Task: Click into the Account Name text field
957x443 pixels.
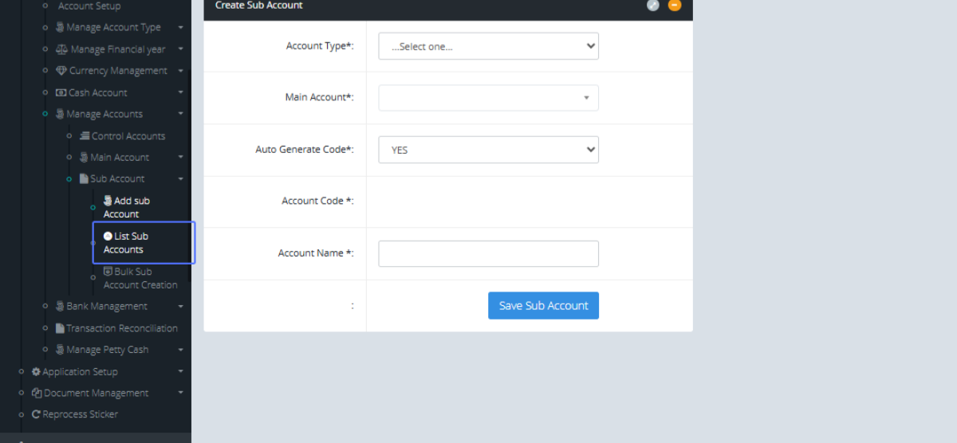Action: (x=488, y=253)
